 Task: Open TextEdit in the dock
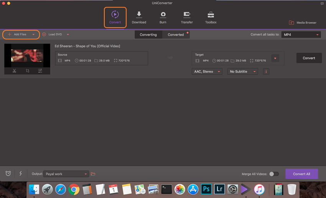click(100, 189)
